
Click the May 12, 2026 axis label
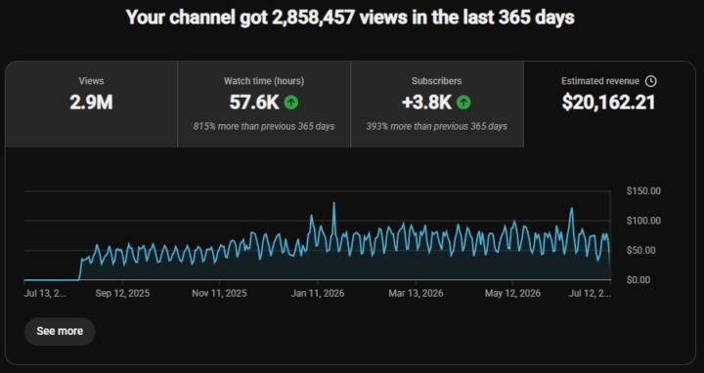click(512, 294)
